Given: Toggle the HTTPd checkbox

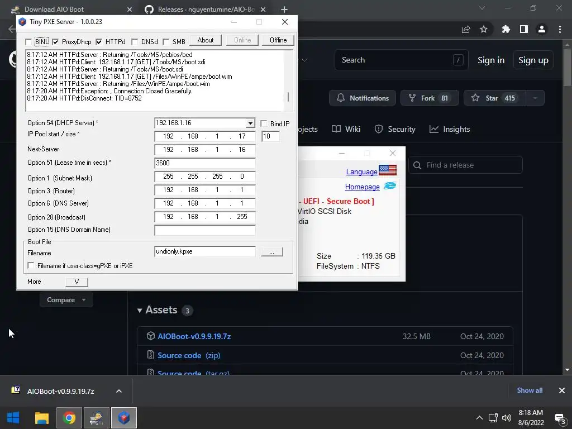Looking at the screenshot, I should click(99, 42).
